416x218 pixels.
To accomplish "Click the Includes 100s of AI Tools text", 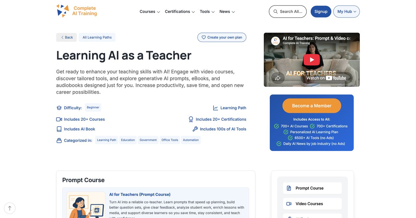I will click(x=223, y=129).
